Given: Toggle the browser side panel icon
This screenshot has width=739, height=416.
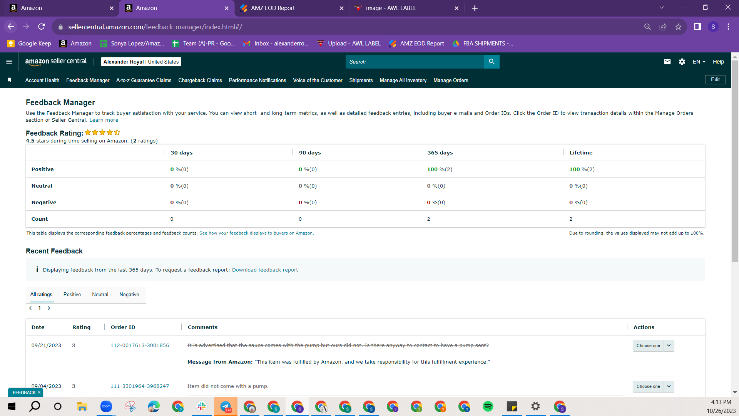Looking at the screenshot, I should [x=697, y=27].
